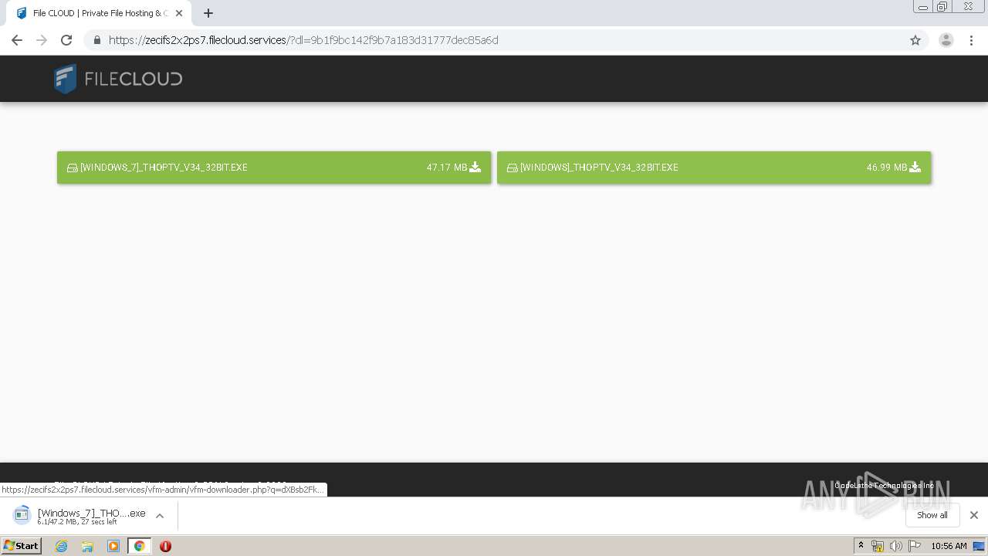
Task: Expand options arrow for downloading file
Action: 160,516
